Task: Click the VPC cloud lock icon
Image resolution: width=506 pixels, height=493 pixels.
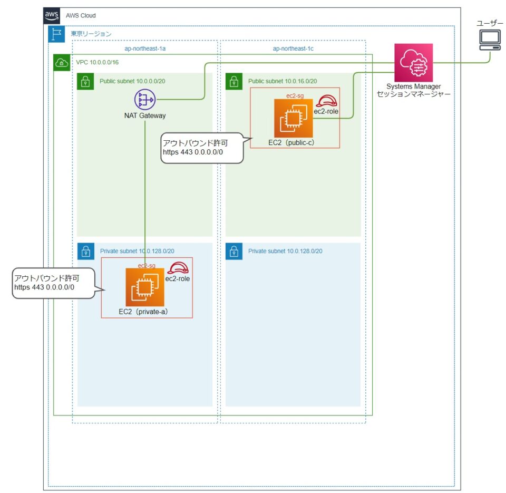Action: click(x=62, y=63)
